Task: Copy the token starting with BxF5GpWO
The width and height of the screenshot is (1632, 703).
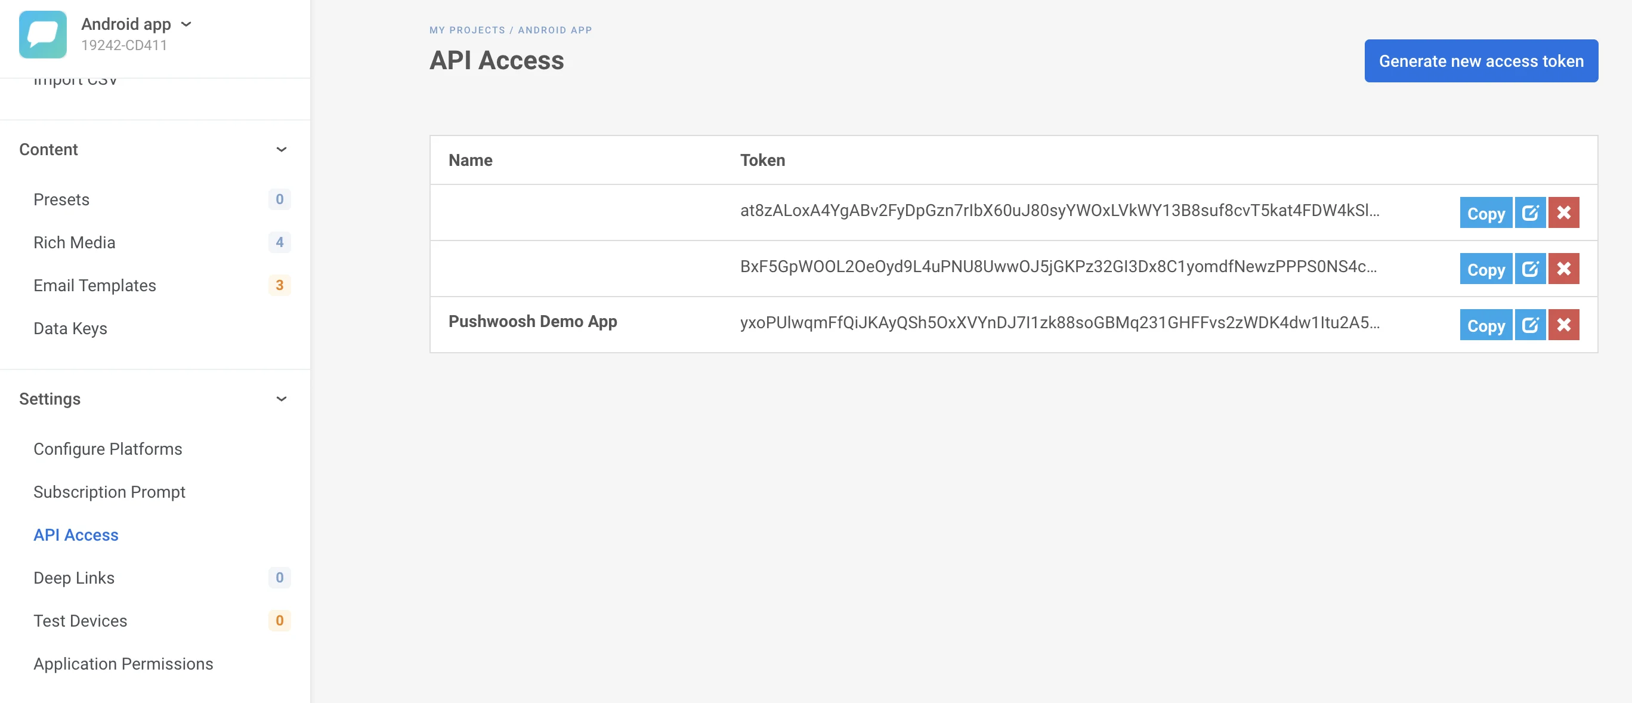Action: point(1485,269)
